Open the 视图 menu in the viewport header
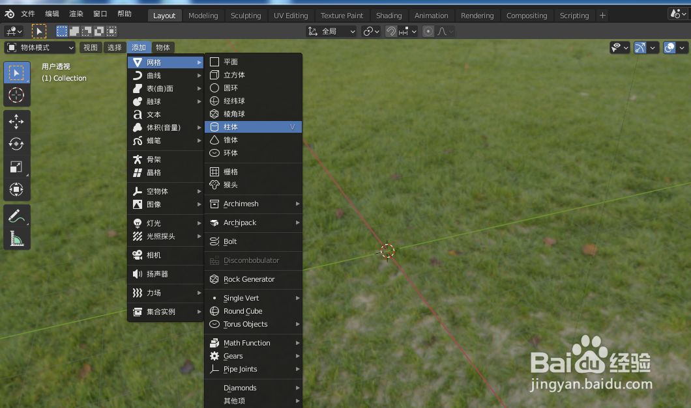 click(x=90, y=47)
